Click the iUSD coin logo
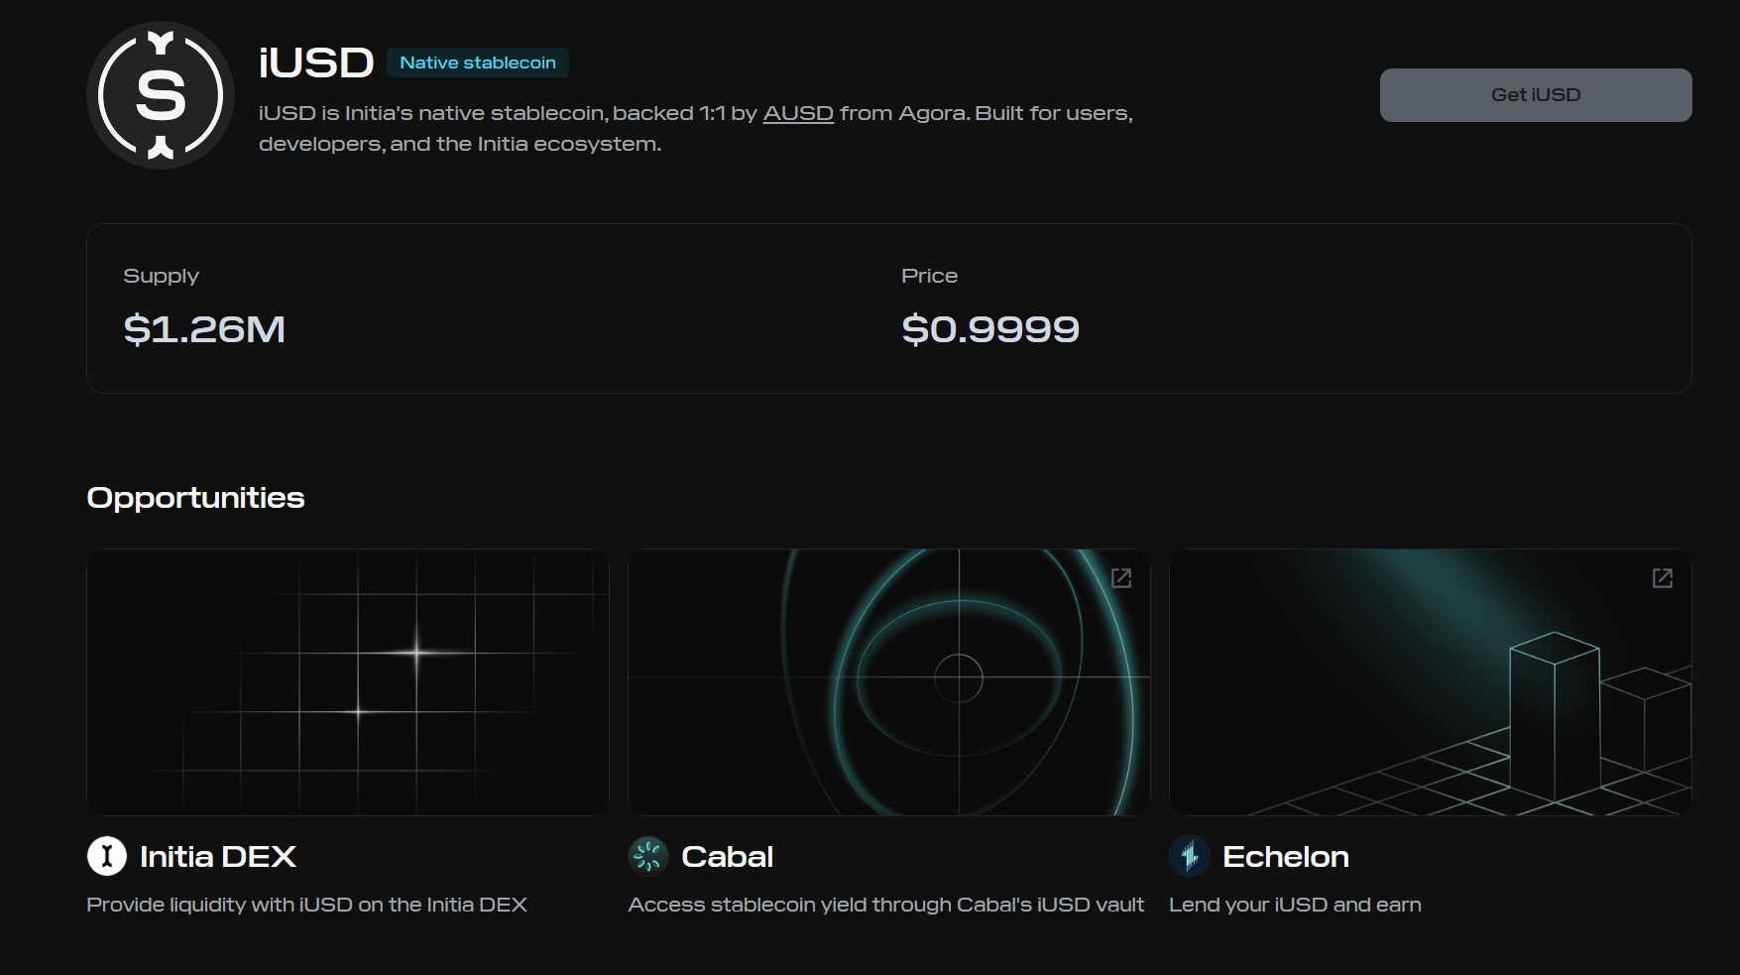 [x=161, y=95]
